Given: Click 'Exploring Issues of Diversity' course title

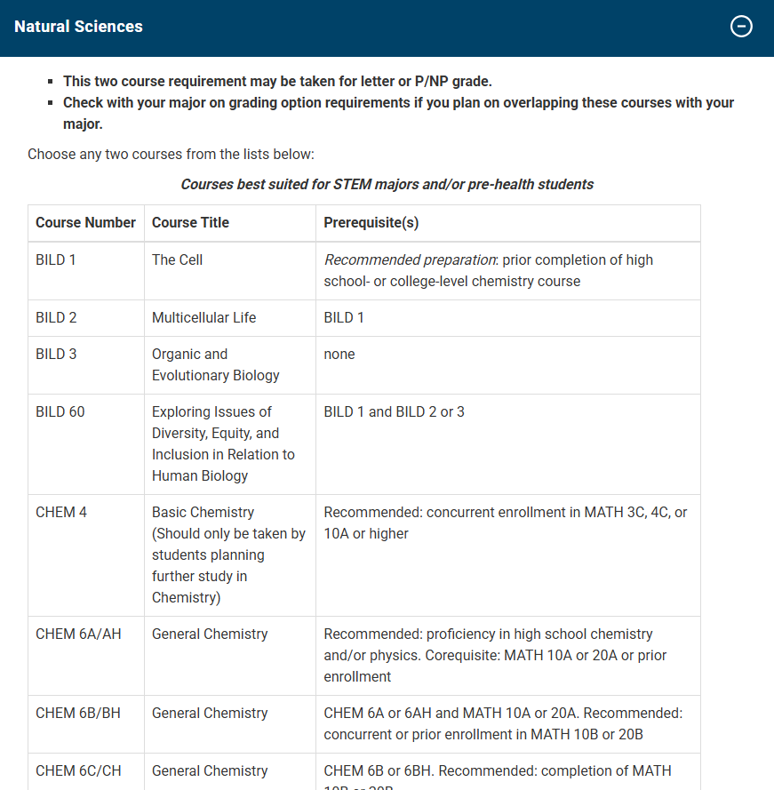Looking at the screenshot, I should click(222, 443).
